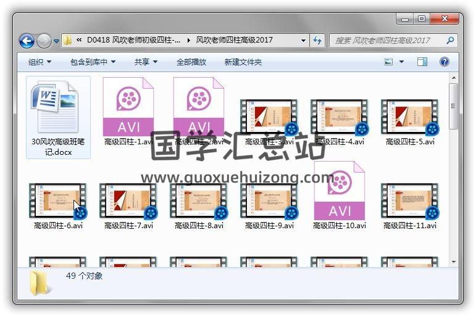Image resolution: width=476 pixels, height=317 pixels.
Task: Open the address bar history dropdown
Action: coord(303,40)
